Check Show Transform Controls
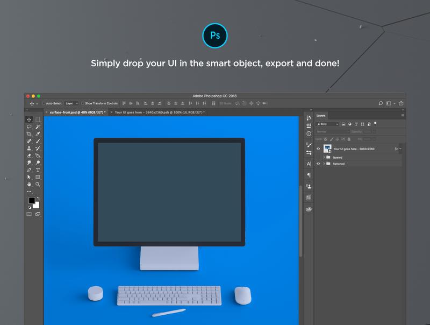 [x=82, y=103]
